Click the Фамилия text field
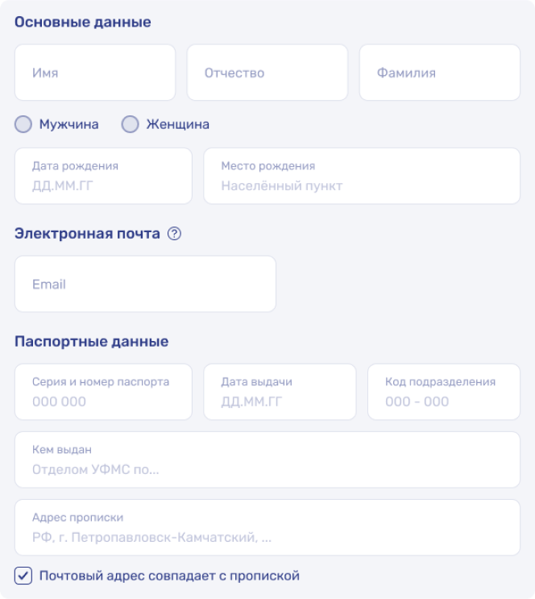Screen dimensions: 535x599 tap(440, 73)
